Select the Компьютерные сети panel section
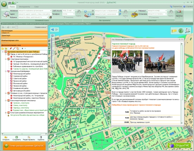 click(24, 41)
